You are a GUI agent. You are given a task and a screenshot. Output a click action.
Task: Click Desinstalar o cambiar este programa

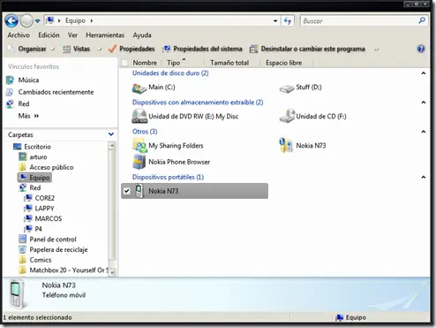[x=307, y=49]
